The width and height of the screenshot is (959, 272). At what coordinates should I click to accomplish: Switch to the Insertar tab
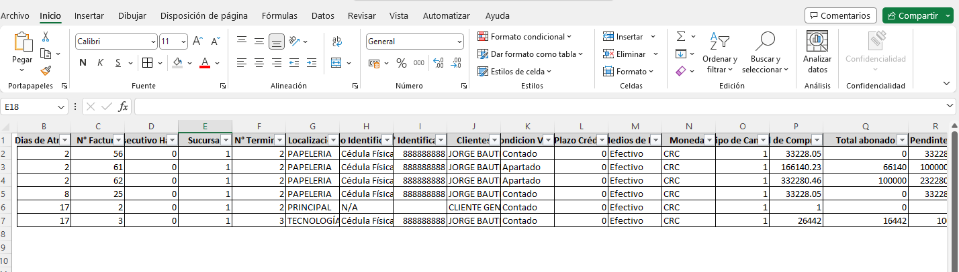pyautogui.click(x=89, y=15)
